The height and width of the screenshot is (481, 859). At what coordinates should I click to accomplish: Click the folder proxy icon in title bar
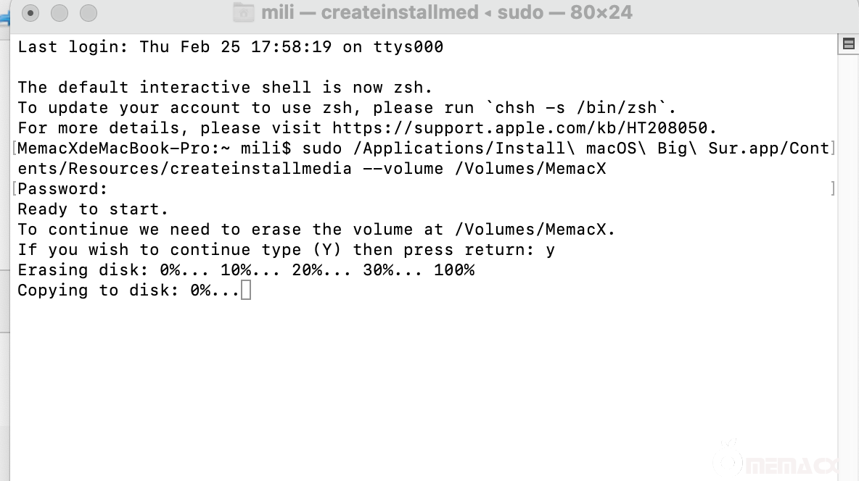[x=244, y=12]
